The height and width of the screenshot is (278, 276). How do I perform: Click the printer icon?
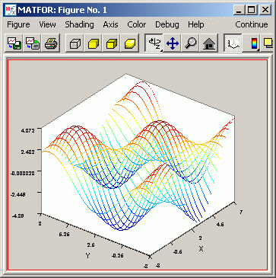(51, 43)
